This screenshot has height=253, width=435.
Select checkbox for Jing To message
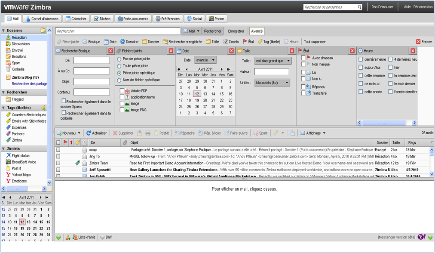coord(58,156)
